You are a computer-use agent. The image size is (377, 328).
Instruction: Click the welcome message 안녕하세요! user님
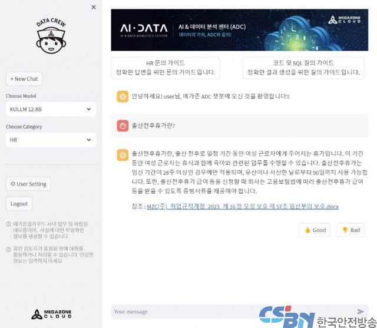(210, 97)
